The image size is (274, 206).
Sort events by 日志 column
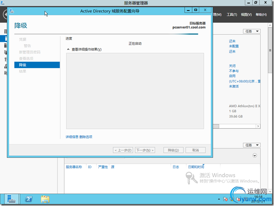176,167
